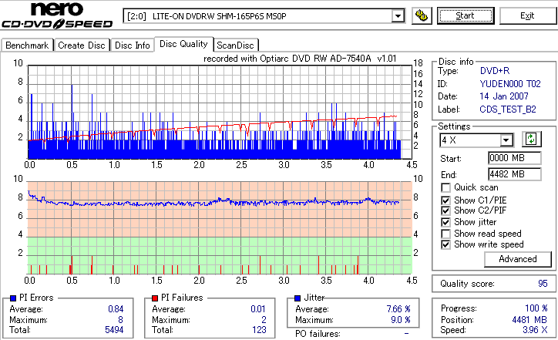Image resolution: width=558 pixels, height=340 pixels.
Task: Enable Show read speed checkbox
Action: pyautogui.click(x=445, y=234)
